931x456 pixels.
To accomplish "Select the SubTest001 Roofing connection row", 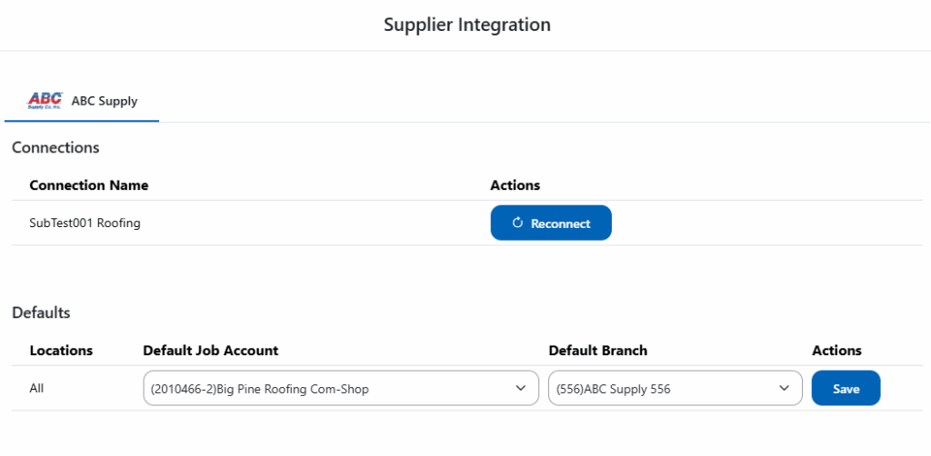I will tap(85, 223).
